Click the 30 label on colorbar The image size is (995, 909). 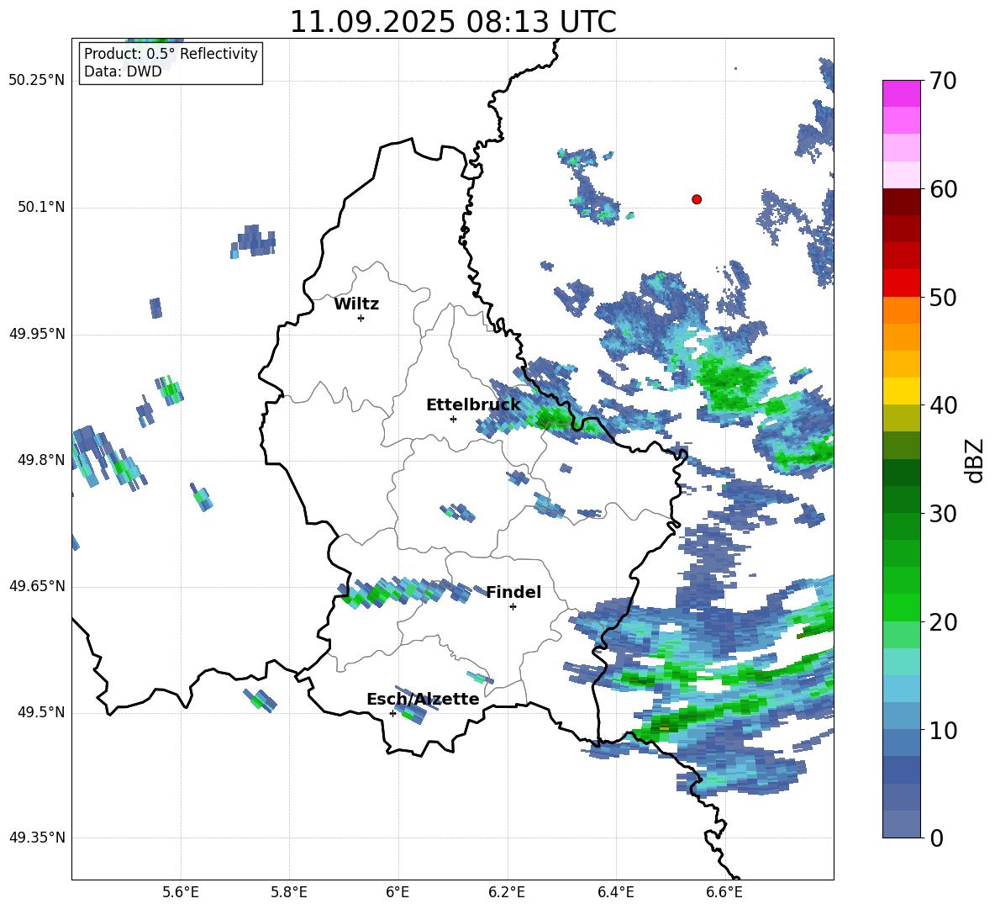943,514
